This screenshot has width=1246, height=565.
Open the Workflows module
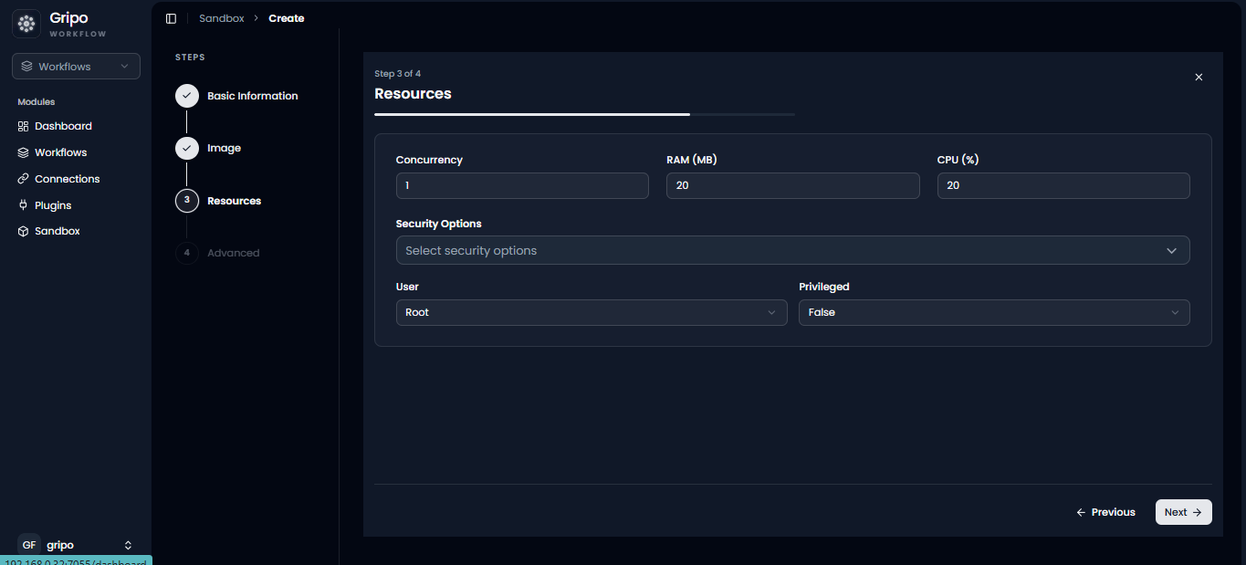pyautogui.click(x=60, y=152)
